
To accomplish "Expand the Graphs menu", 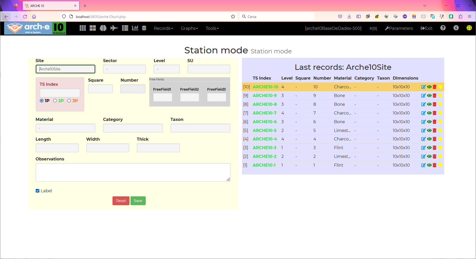I will point(189,28).
